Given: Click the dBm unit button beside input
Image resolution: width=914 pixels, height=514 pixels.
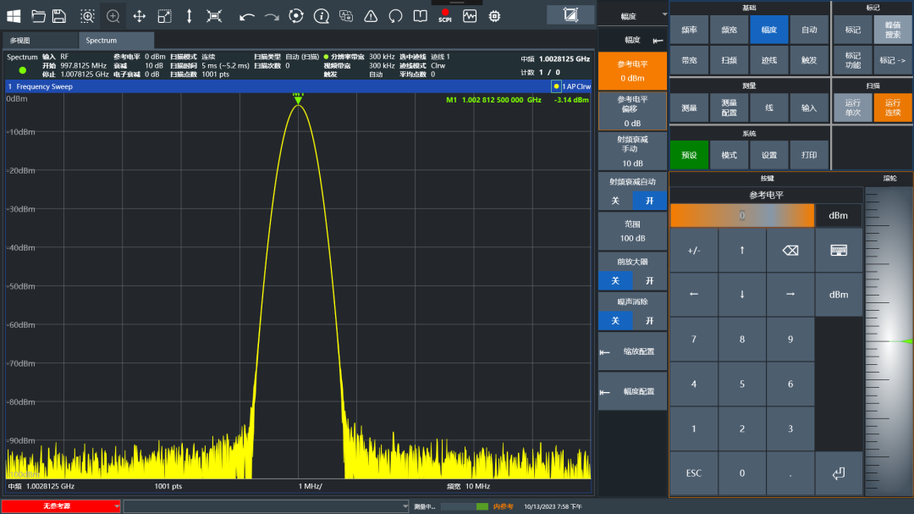Looking at the screenshot, I should 838,215.
